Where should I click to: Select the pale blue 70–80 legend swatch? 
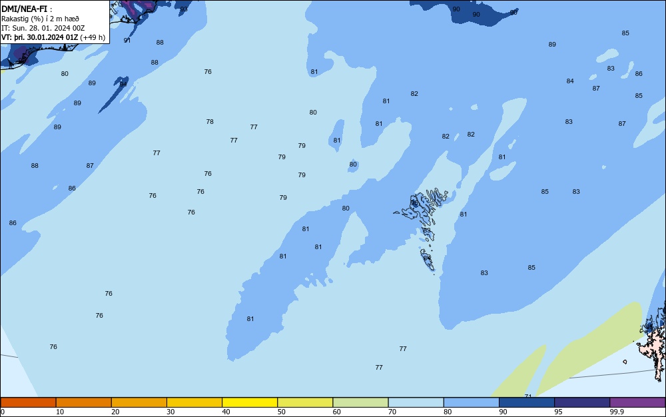[416, 402]
